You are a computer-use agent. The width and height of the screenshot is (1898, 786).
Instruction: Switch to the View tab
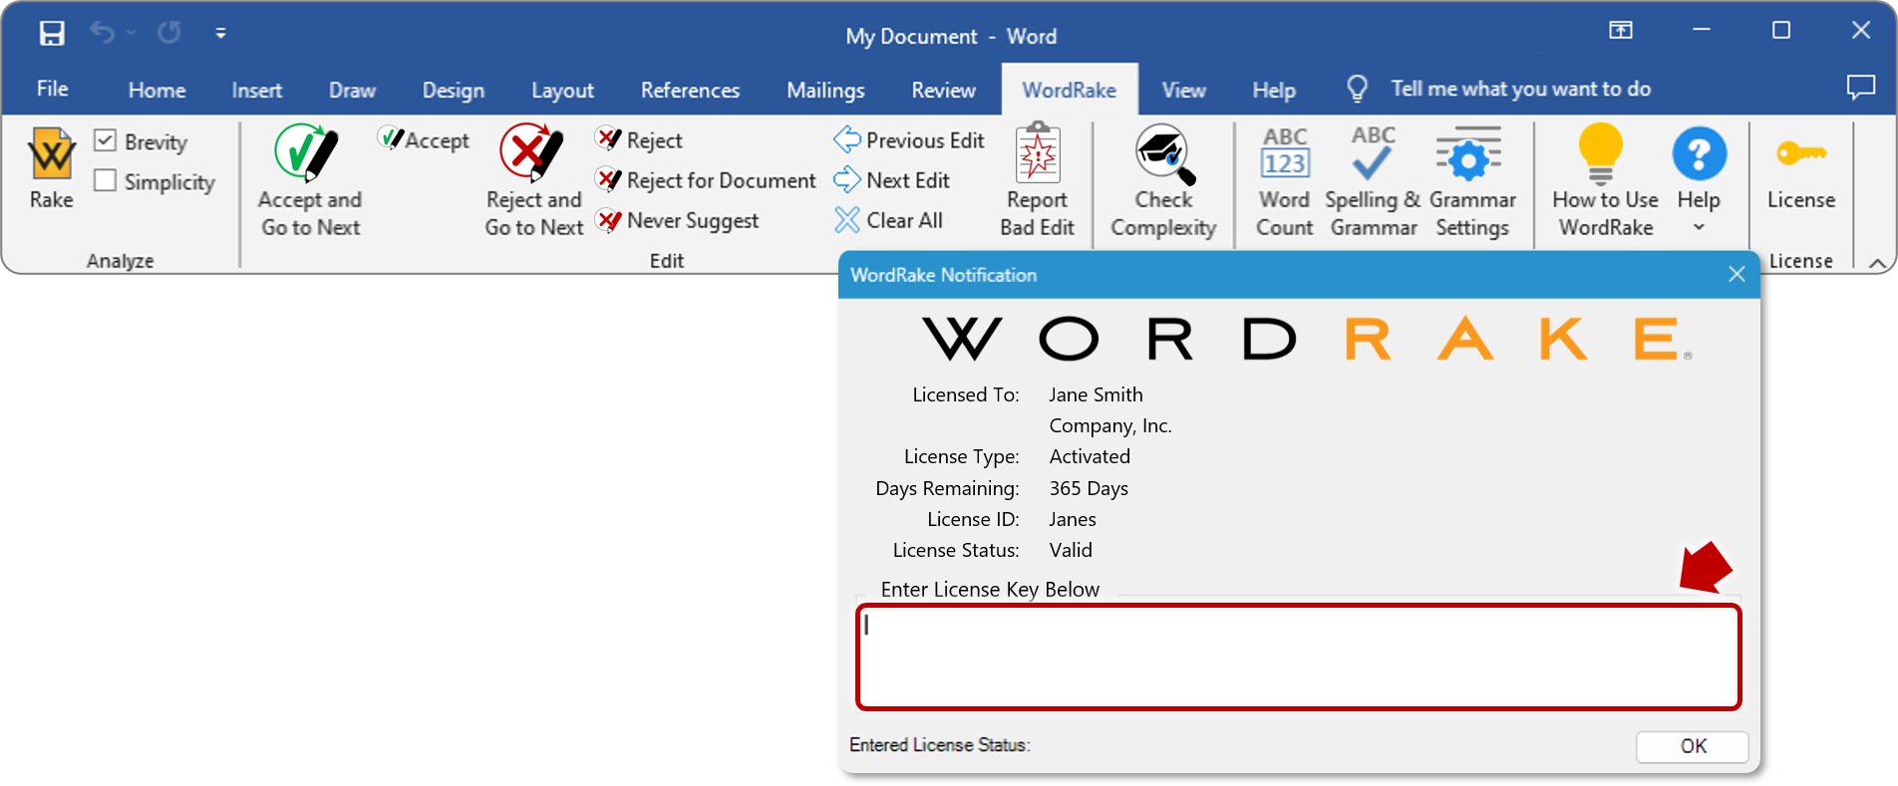(x=1183, y=90)
